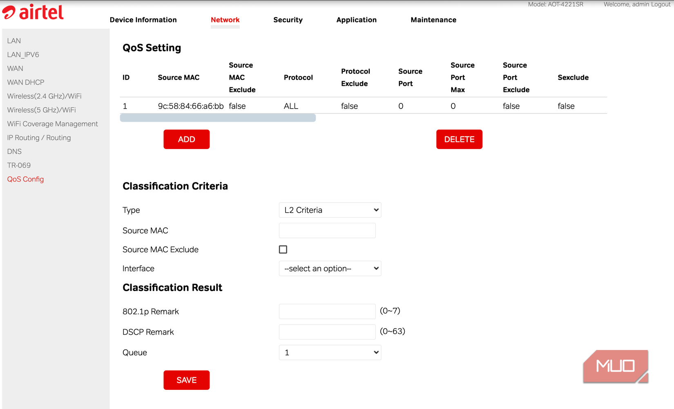The width and height of the screenshot is (674, 409).
Task: Click the Source Port Max column header
Action: 462,78
